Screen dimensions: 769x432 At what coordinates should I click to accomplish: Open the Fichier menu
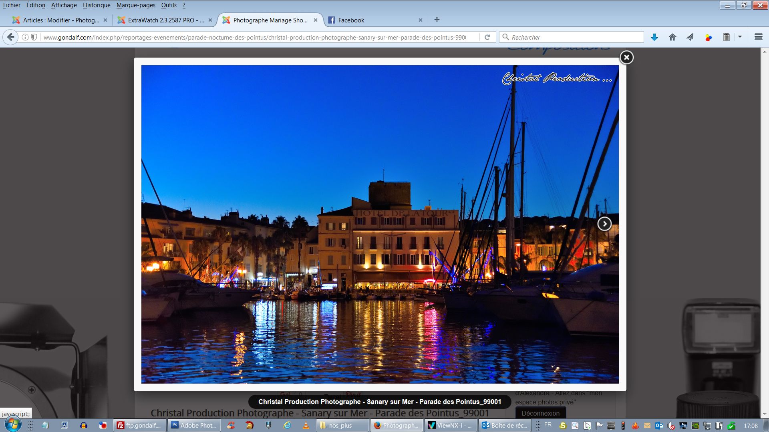pyautogui.click(x=12, y=5)
